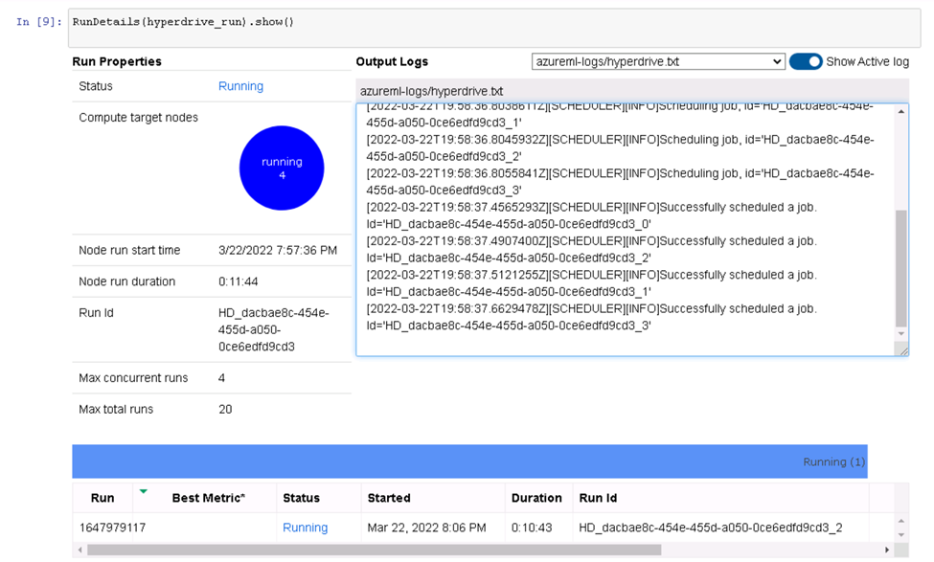Viewport: 934px width, 562px height.
Task: Open the azureml-logs/hyperdrive.txt log dropdown
Action: [x=657, y=61]
